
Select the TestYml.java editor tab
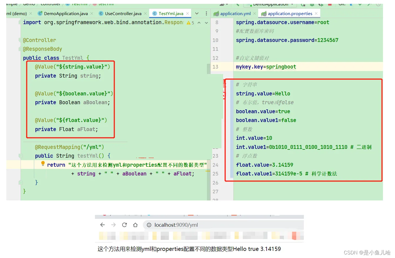[171, 14]
